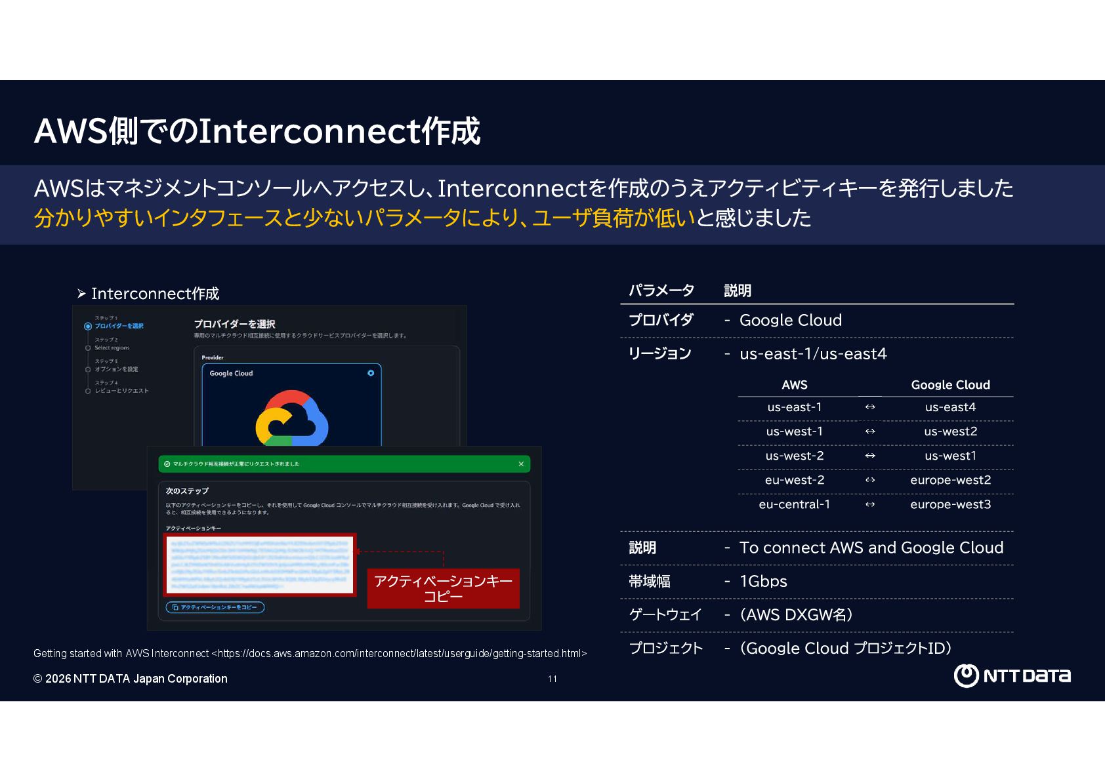Click the アクティベーションキーをコピー button
This screenshot has width=1105, height=781.
click(215, 607)
